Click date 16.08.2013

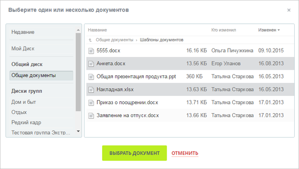click(271, 64)
